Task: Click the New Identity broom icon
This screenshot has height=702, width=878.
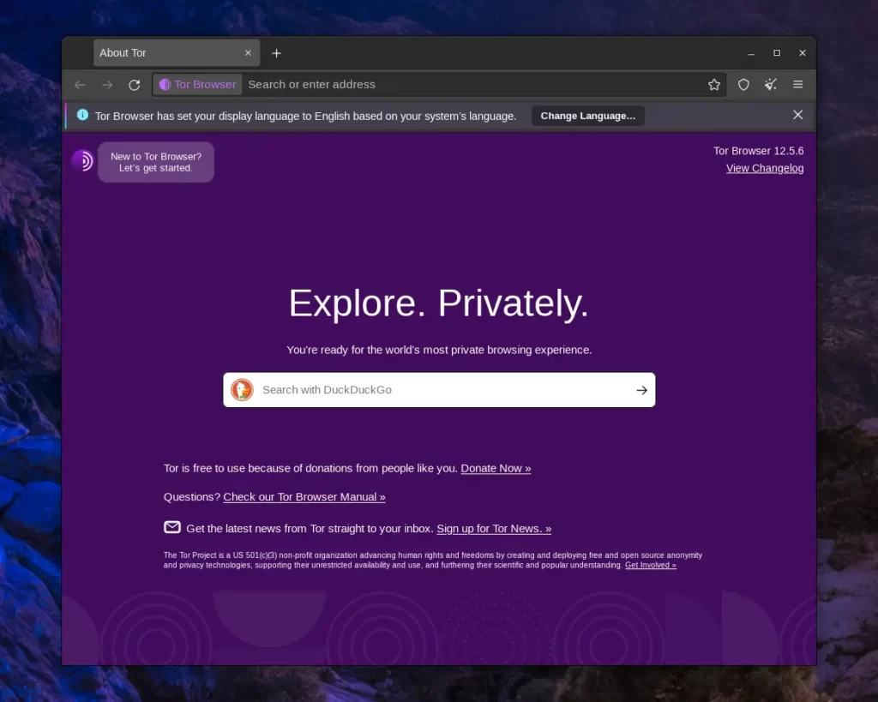Action: [771, 85]
